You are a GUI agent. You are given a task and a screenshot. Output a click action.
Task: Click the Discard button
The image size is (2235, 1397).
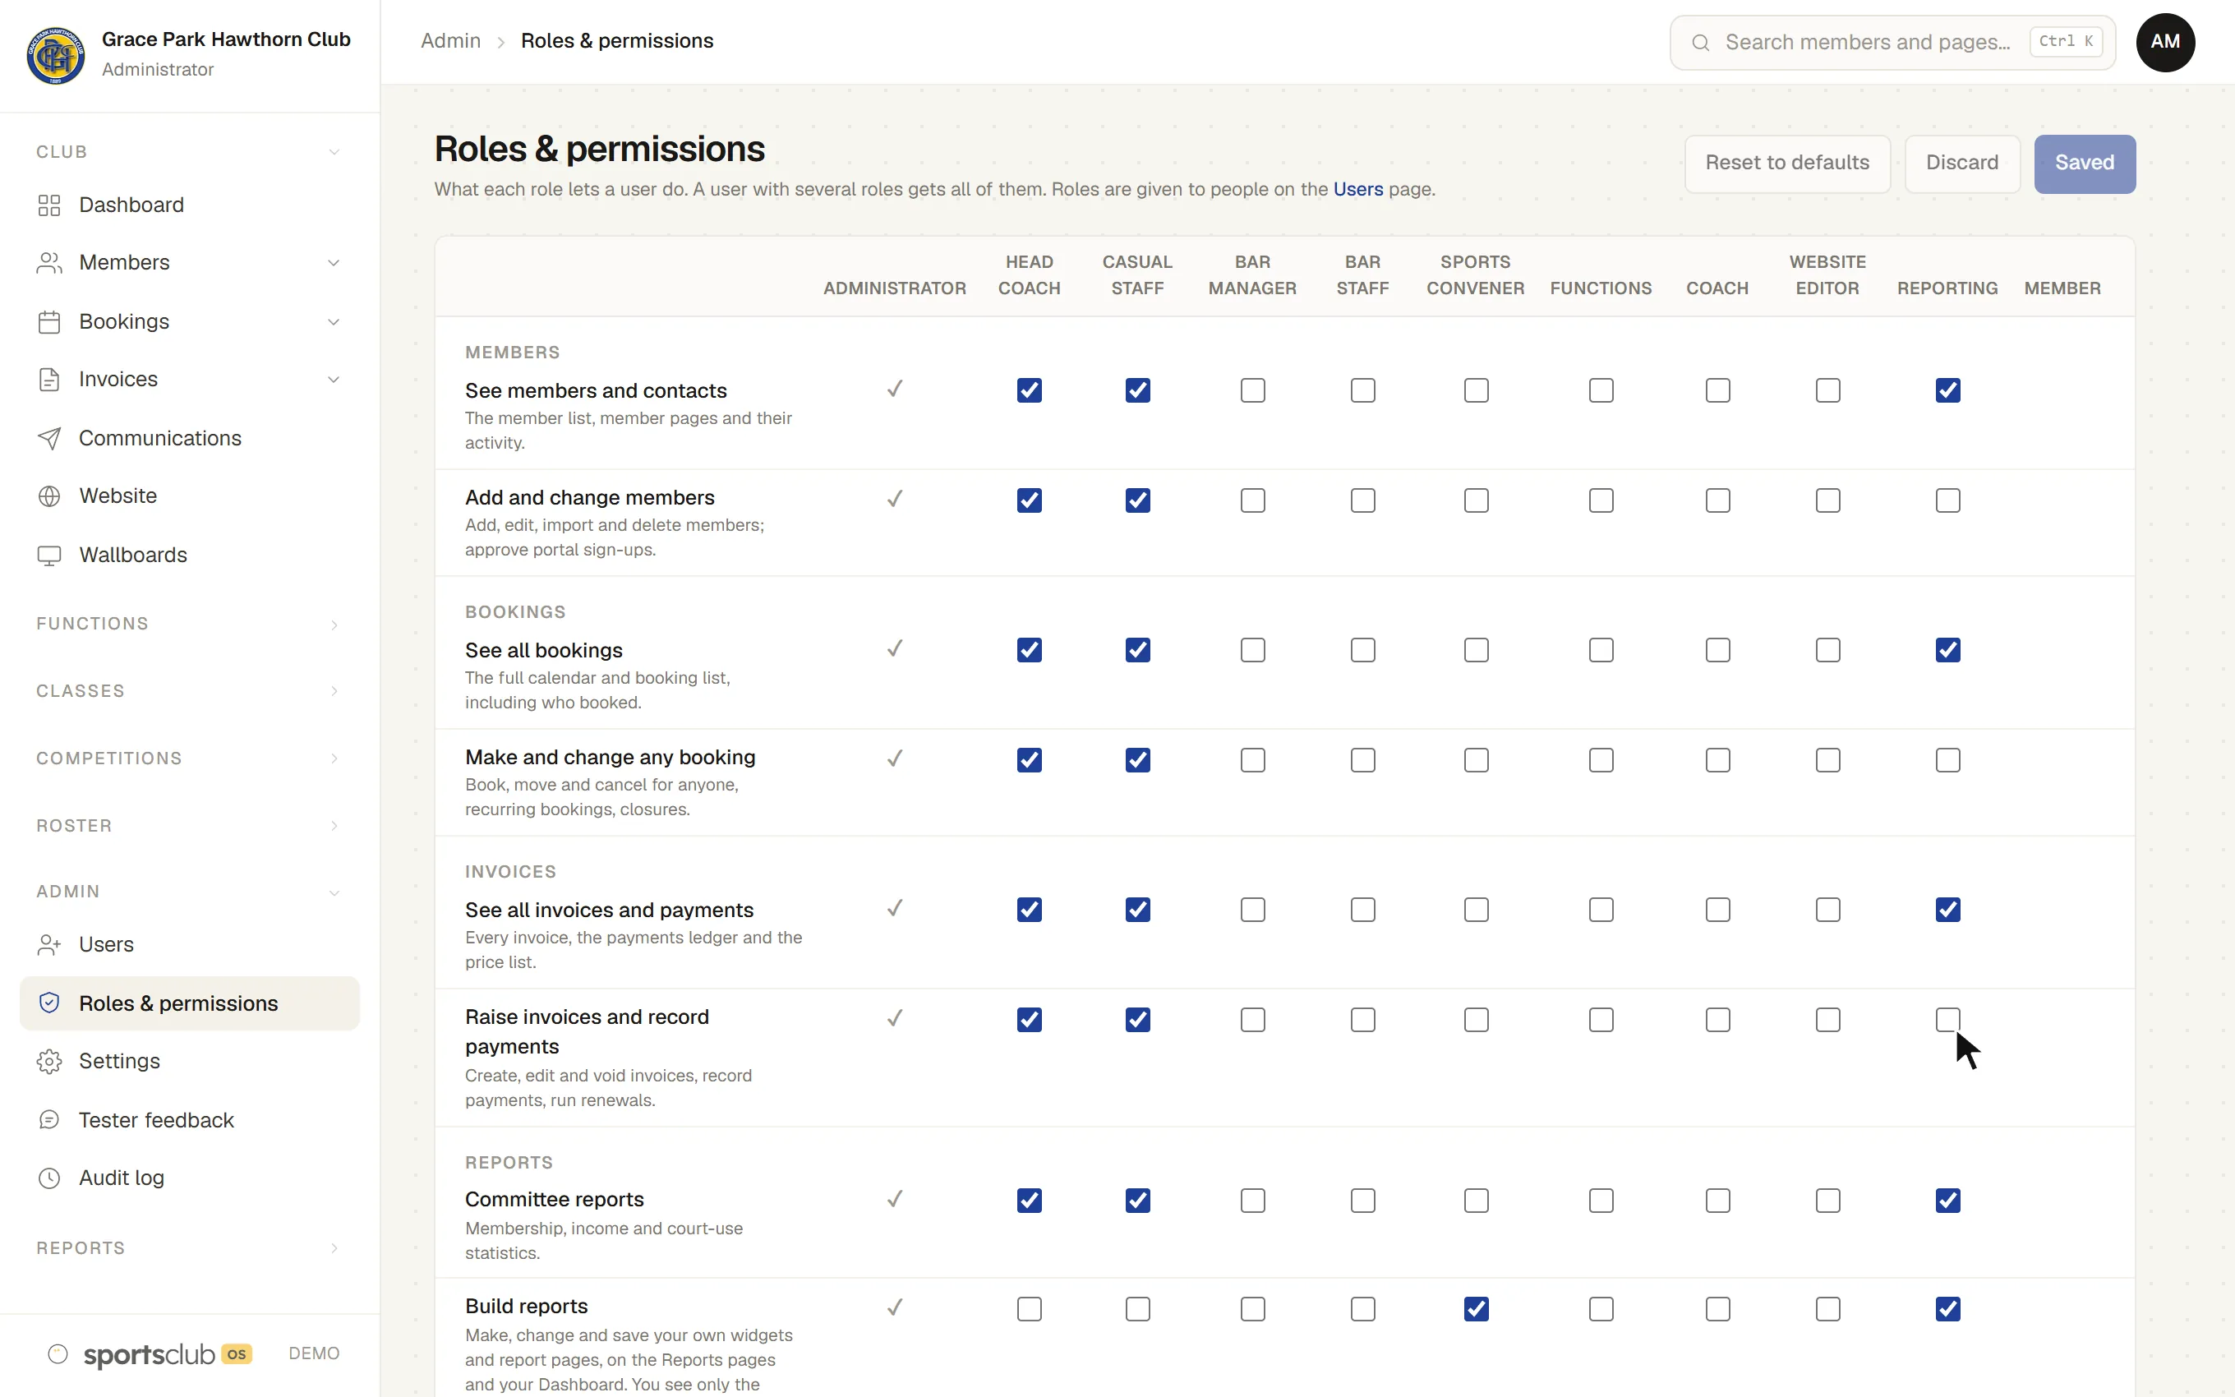(x=1961, y=164)
